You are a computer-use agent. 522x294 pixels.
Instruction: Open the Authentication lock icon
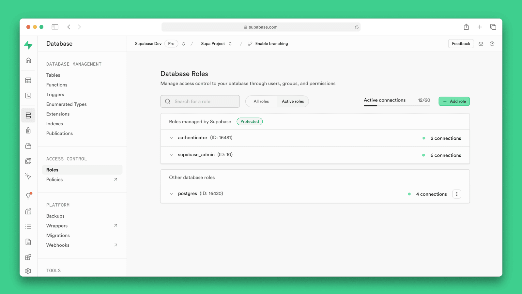28,131
